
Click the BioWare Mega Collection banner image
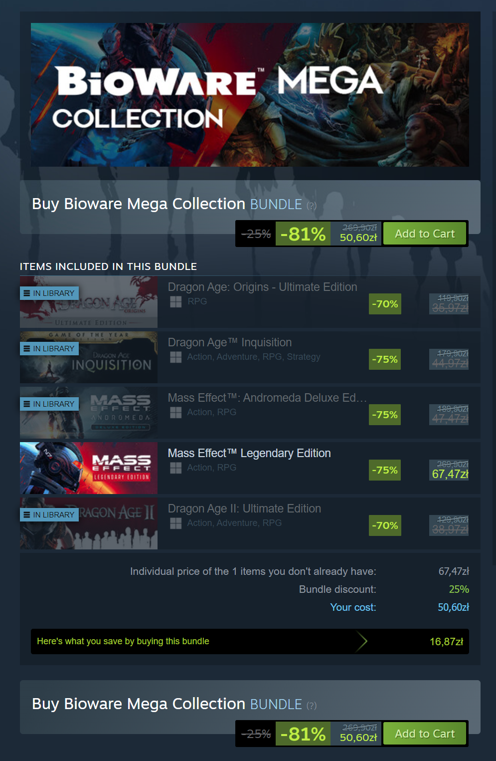tap(250, 95)
